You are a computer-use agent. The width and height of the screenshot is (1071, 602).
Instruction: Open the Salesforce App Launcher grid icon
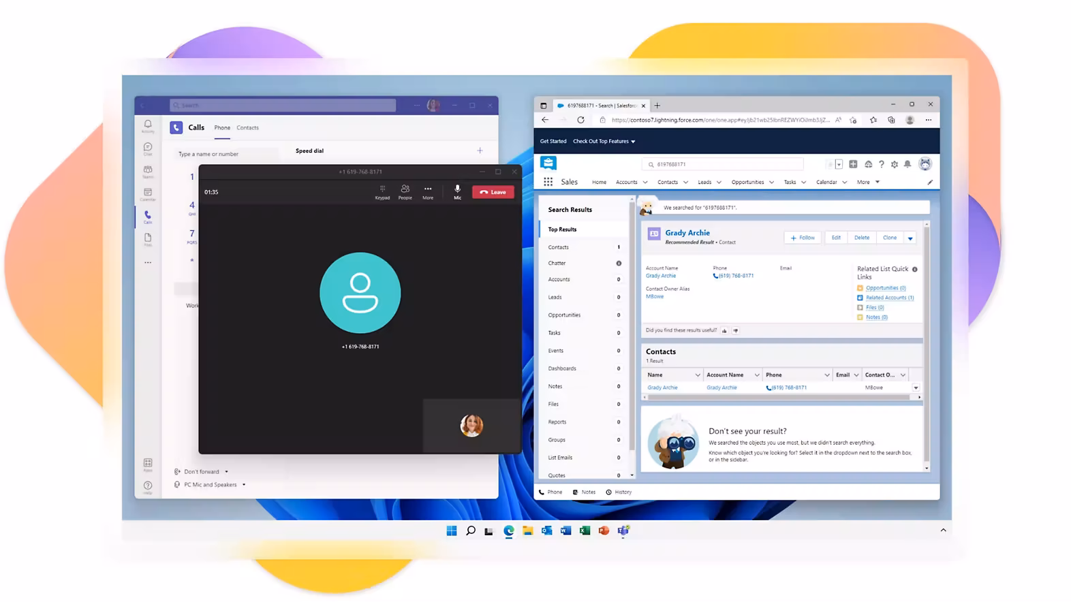point(548,182)
